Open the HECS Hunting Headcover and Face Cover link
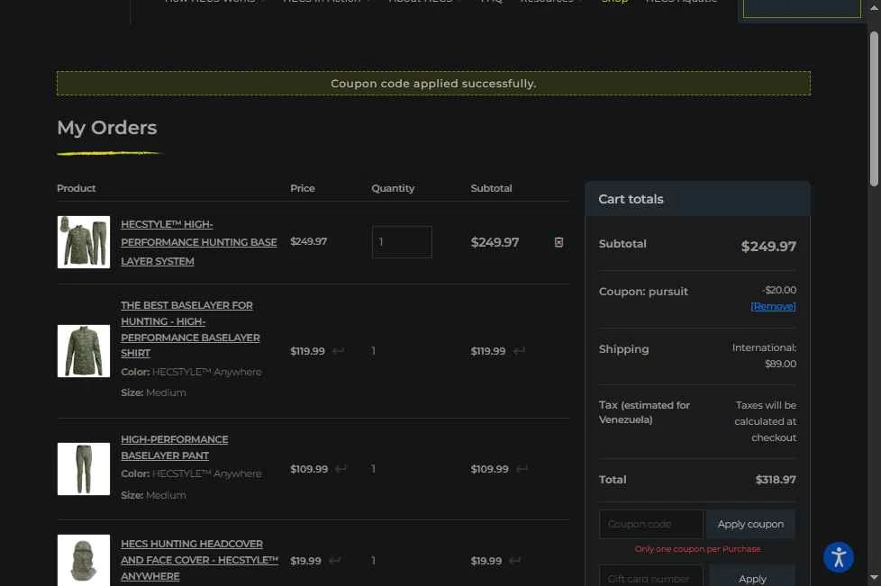Viewport: 881px width, 586px height. click(x=199, y=560)
